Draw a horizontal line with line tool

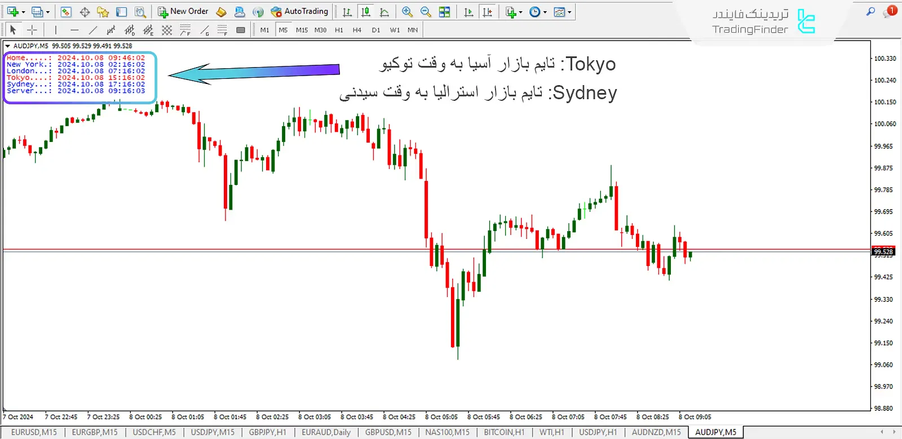tap(74, 30)
